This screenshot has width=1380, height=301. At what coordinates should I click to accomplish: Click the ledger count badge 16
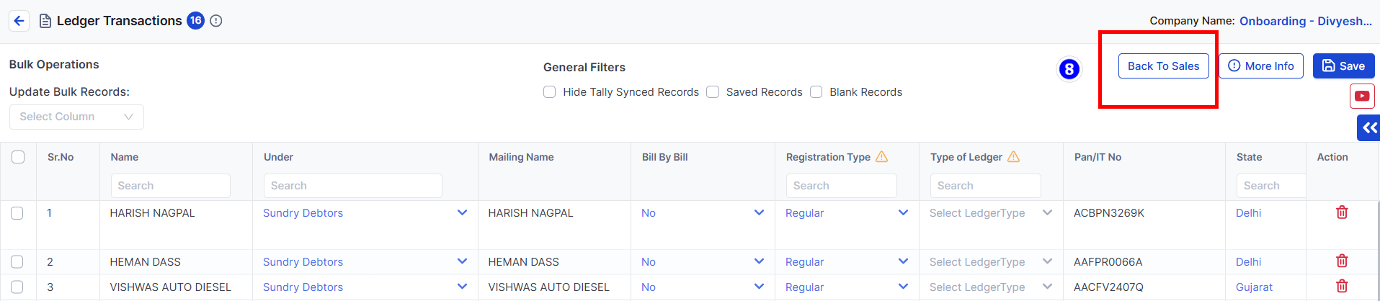click(195, 21)
